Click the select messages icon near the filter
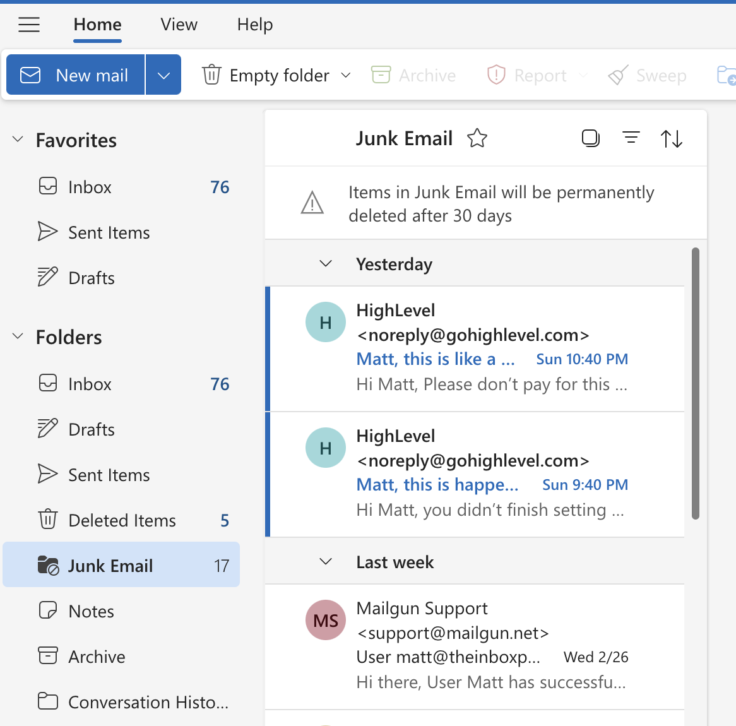 tap(591, 138)
